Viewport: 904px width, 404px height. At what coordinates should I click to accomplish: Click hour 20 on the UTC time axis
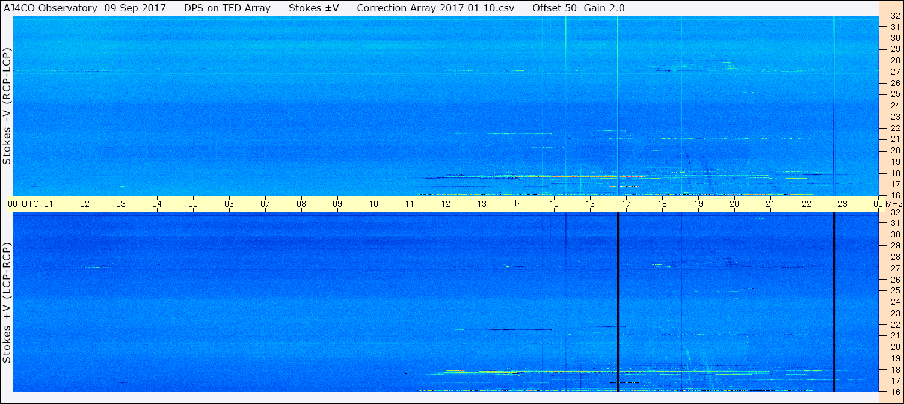tap(734, 204)
